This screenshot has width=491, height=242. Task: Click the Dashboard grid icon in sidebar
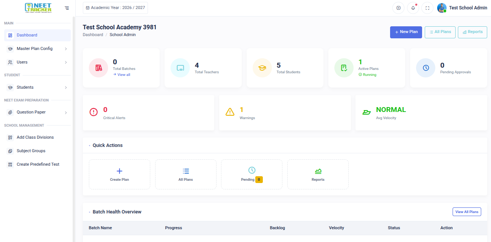10,35
